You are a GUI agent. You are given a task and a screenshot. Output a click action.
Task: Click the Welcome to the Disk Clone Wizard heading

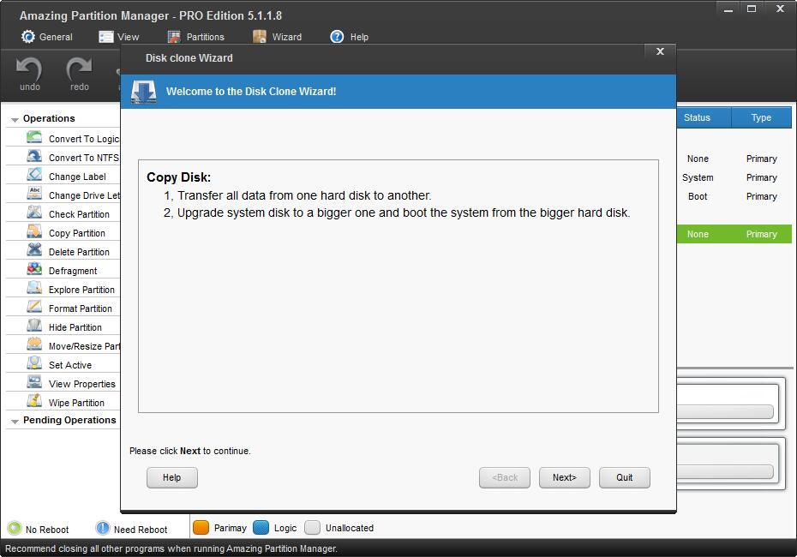coord(251,92)
